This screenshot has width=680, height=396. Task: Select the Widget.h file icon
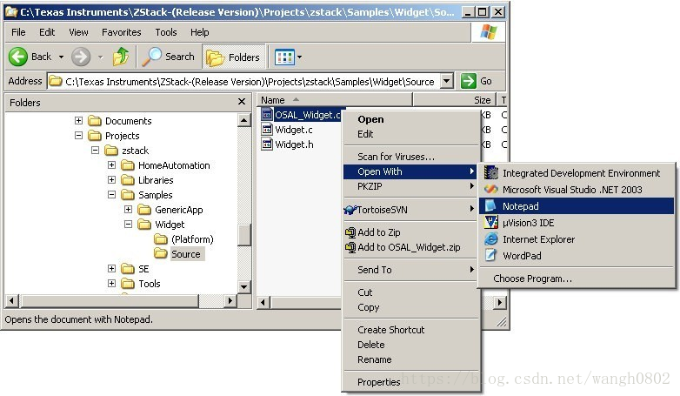tap(267, 144)
